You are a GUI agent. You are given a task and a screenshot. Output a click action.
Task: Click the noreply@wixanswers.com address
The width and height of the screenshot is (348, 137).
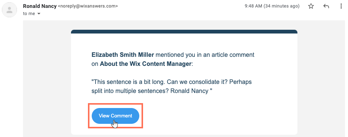click(88, 6)
